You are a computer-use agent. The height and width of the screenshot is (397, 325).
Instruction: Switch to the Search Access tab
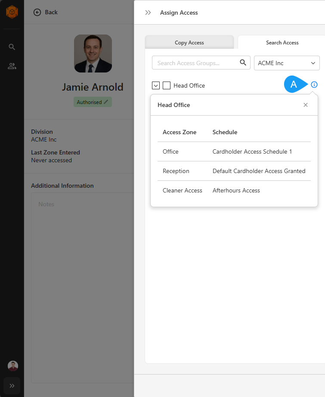(x=282, y=42)
